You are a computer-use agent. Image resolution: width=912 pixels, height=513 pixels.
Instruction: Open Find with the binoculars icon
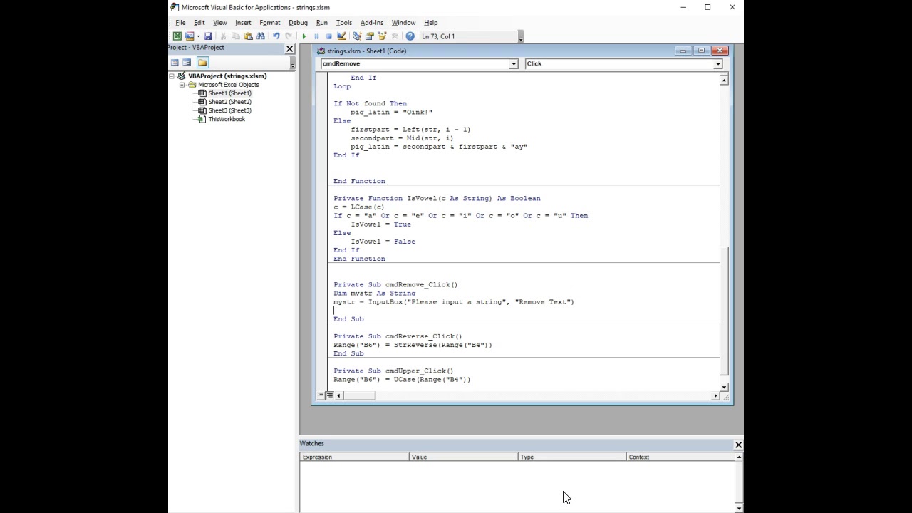pyautogui.click(x=261, y=36)
